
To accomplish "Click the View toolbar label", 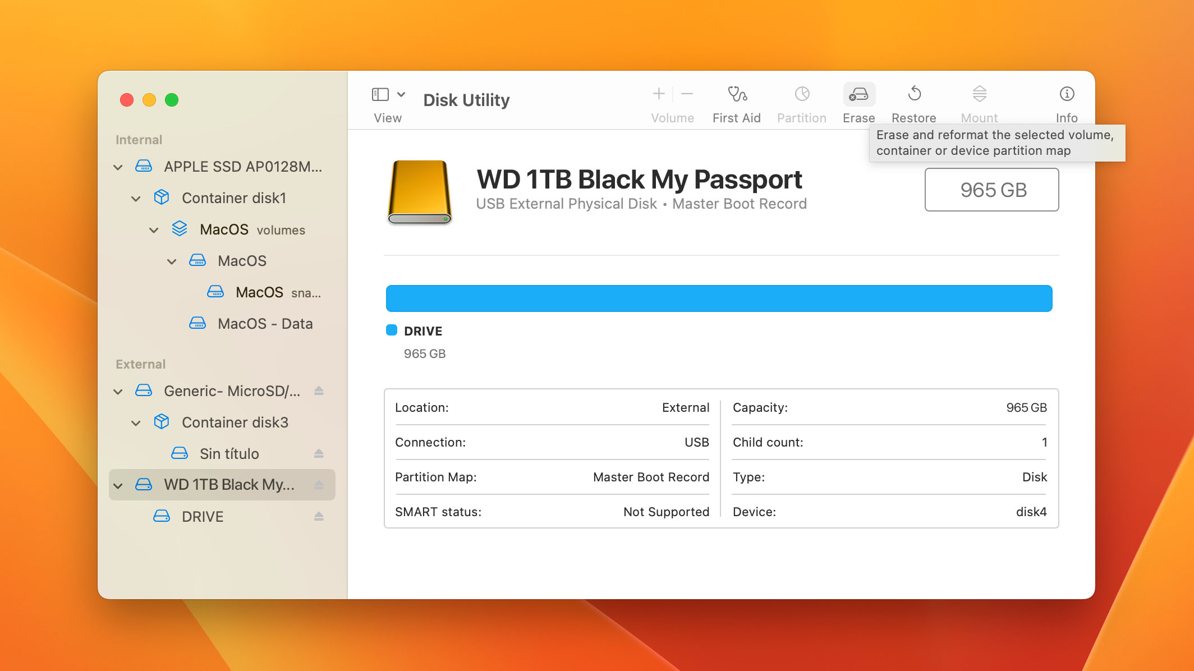I will coord(388,118).
